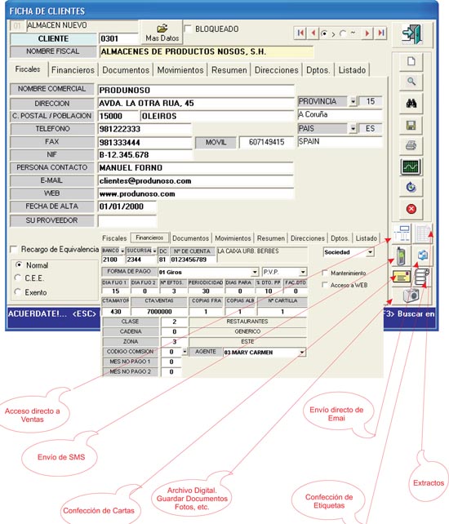Tick the BLOQUEADO checkbox
The width and height of the screenshot is (449, 524).
point(189,29)
